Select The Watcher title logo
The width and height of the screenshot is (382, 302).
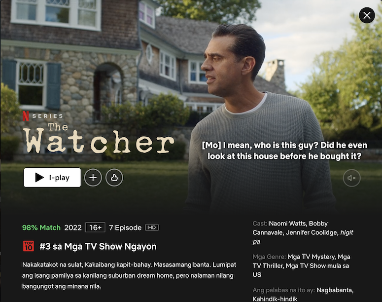pyautogui.click(x=99, y=138)
